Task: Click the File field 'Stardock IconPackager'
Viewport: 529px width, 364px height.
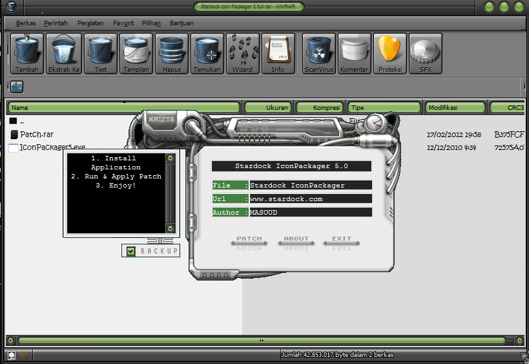Action: coord(311,185)
